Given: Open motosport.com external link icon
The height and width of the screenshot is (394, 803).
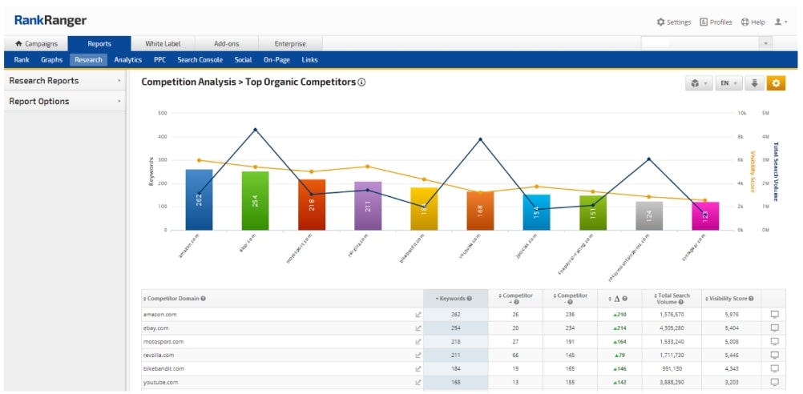Looking at the screenshot, I should click(x=418, y=341).
